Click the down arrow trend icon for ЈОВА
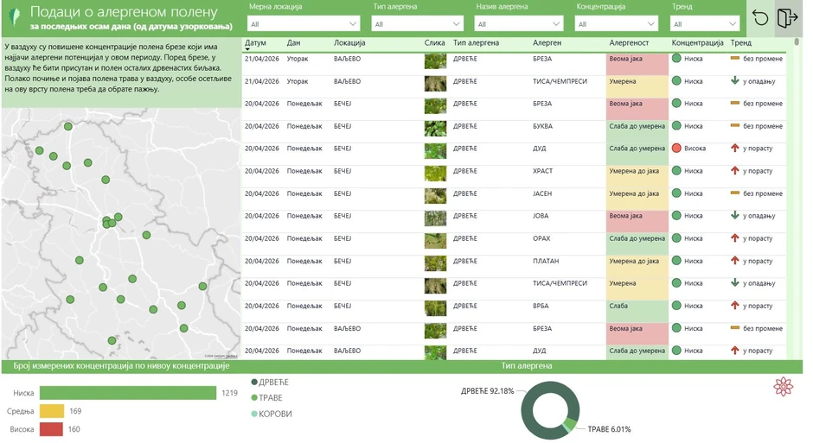 pyautogui.click(x=734, y=216)
